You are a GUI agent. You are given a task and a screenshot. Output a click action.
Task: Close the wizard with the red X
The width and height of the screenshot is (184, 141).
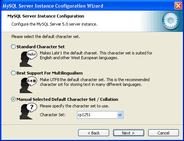tap(178, 6)
